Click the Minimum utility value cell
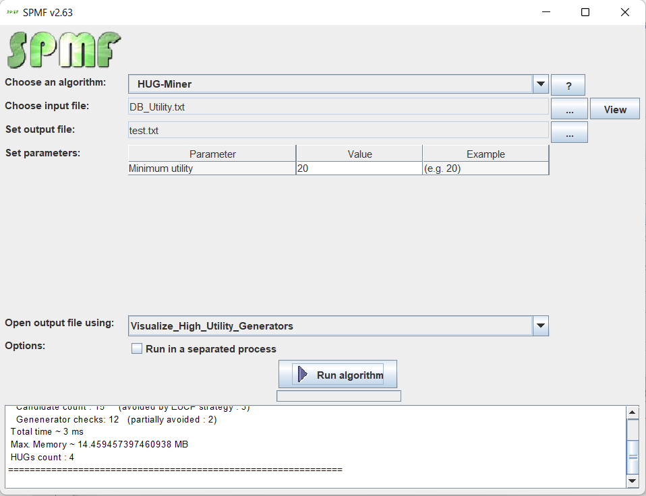The height and width of the screenshot is (496, 646). [359, 168]
